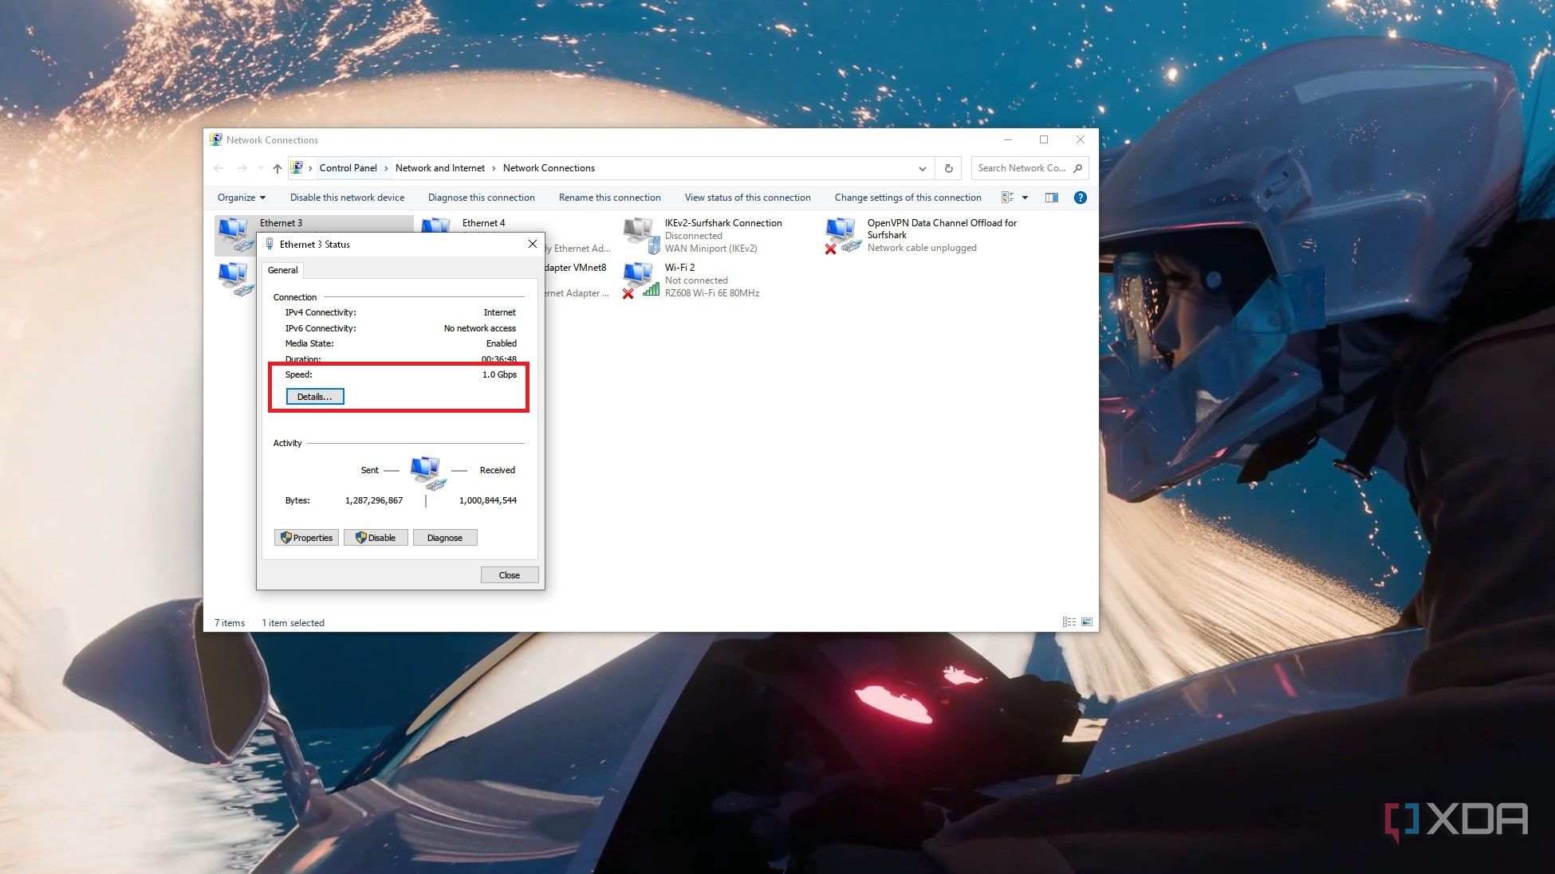
Task: Close Ethernet 3 Status with the X
Action: pyautogui.click(x=533, y=244)
